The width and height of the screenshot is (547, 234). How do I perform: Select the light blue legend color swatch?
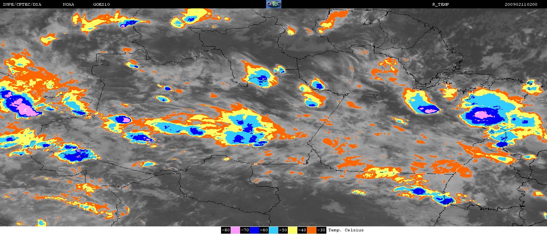coord(274,230)
